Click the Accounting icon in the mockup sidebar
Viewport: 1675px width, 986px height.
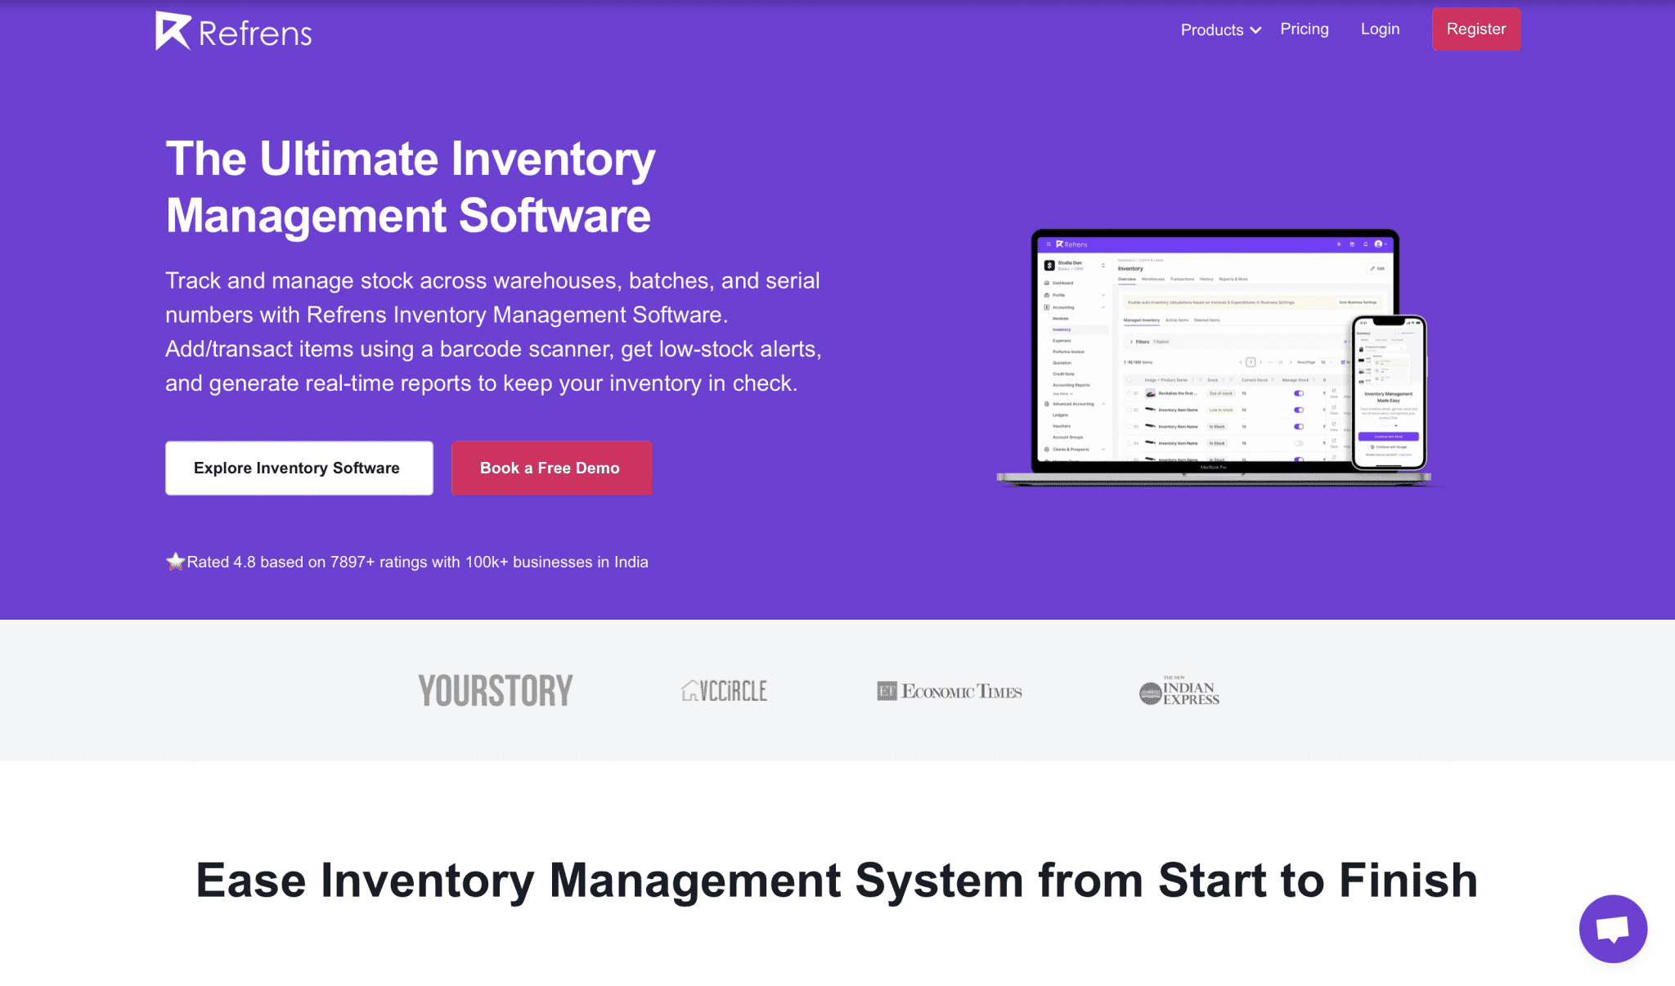[1046, 307]
